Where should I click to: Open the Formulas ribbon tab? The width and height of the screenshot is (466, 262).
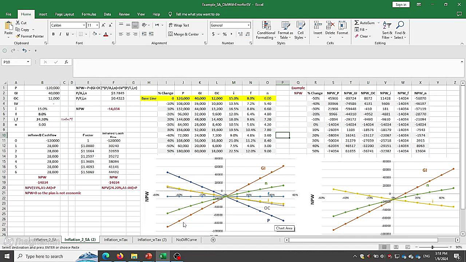[89, 14]
